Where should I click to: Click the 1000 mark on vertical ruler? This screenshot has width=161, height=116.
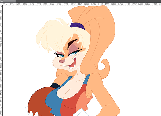[1, 66]
